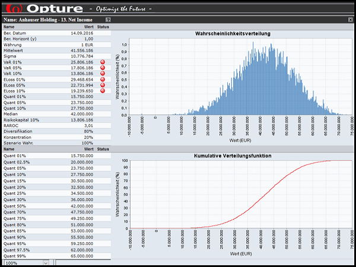Screen dimensions: 356x267
Task: Close the Anhauser Holding panel
Action: [x=351, y=20]
